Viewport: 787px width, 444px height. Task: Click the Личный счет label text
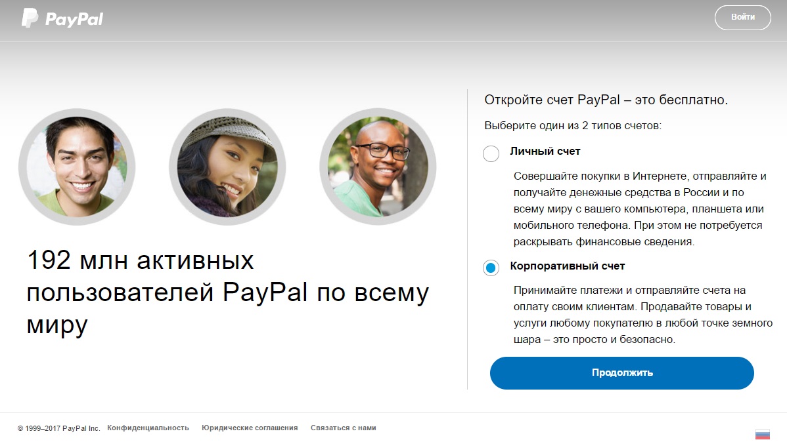[545, 151]
